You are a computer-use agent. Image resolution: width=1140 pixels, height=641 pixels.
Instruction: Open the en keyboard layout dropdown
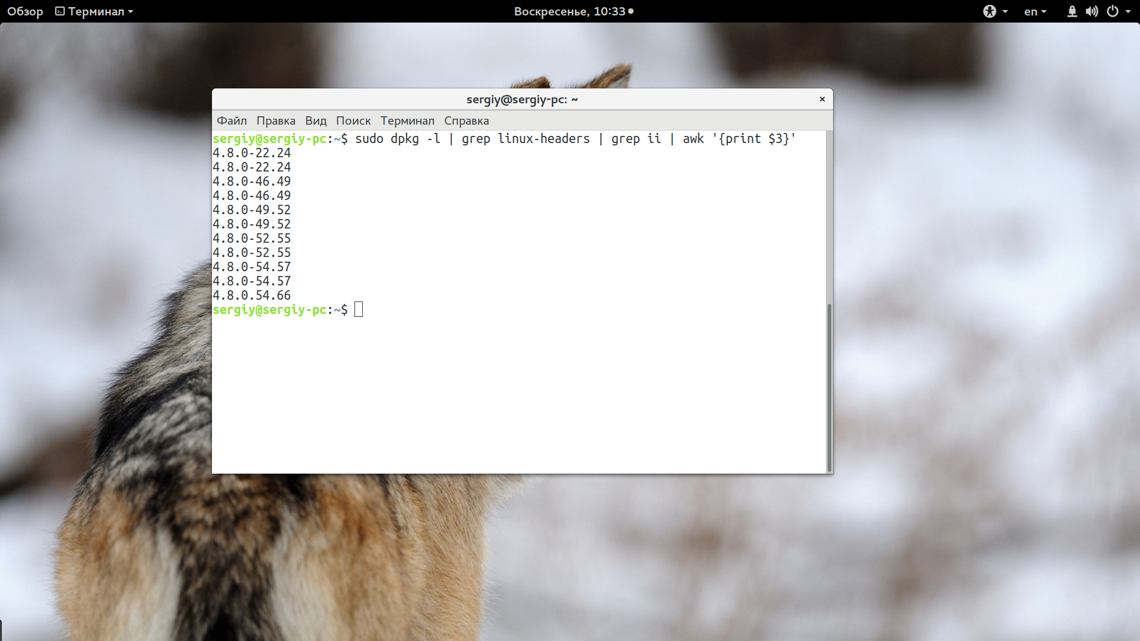point(1035,11)
